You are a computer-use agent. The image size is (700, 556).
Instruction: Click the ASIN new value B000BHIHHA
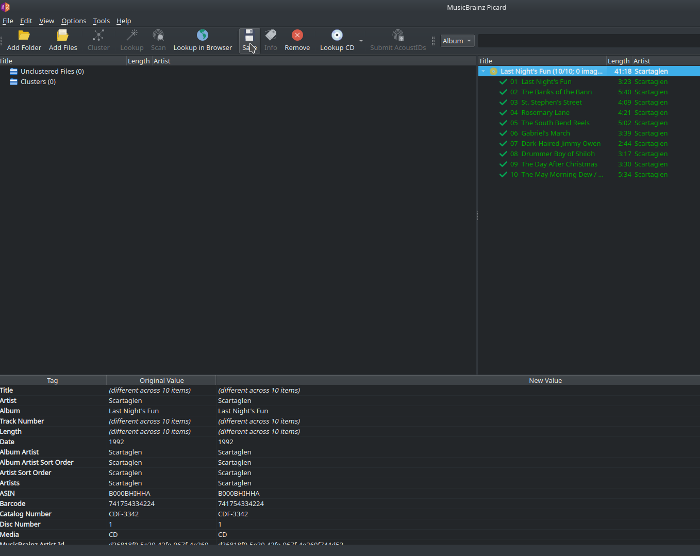239,493
